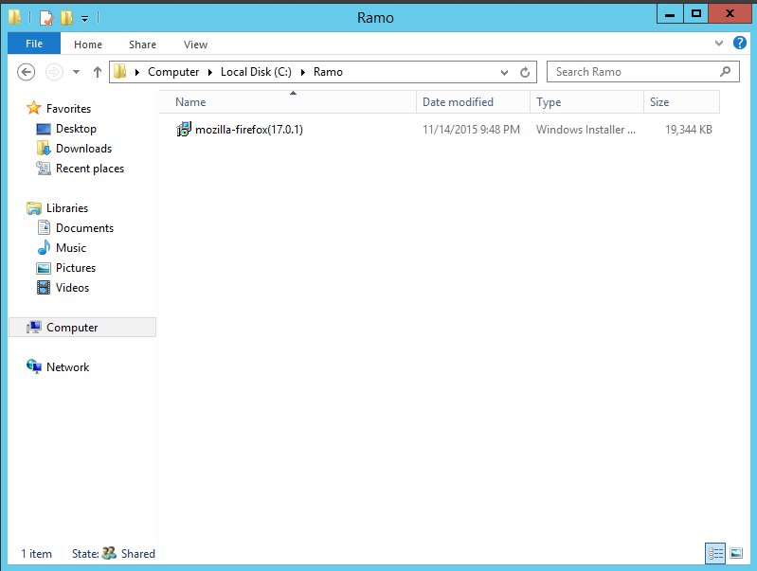
Task: Open the Videos library
Action: (x=72, y=287)
